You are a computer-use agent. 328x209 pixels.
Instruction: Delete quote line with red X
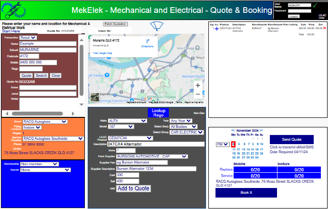[325, 28]
